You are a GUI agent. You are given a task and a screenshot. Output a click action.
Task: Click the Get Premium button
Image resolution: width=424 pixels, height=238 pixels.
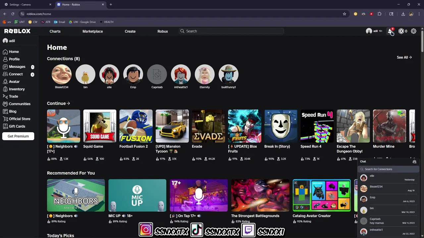(18, 136)
